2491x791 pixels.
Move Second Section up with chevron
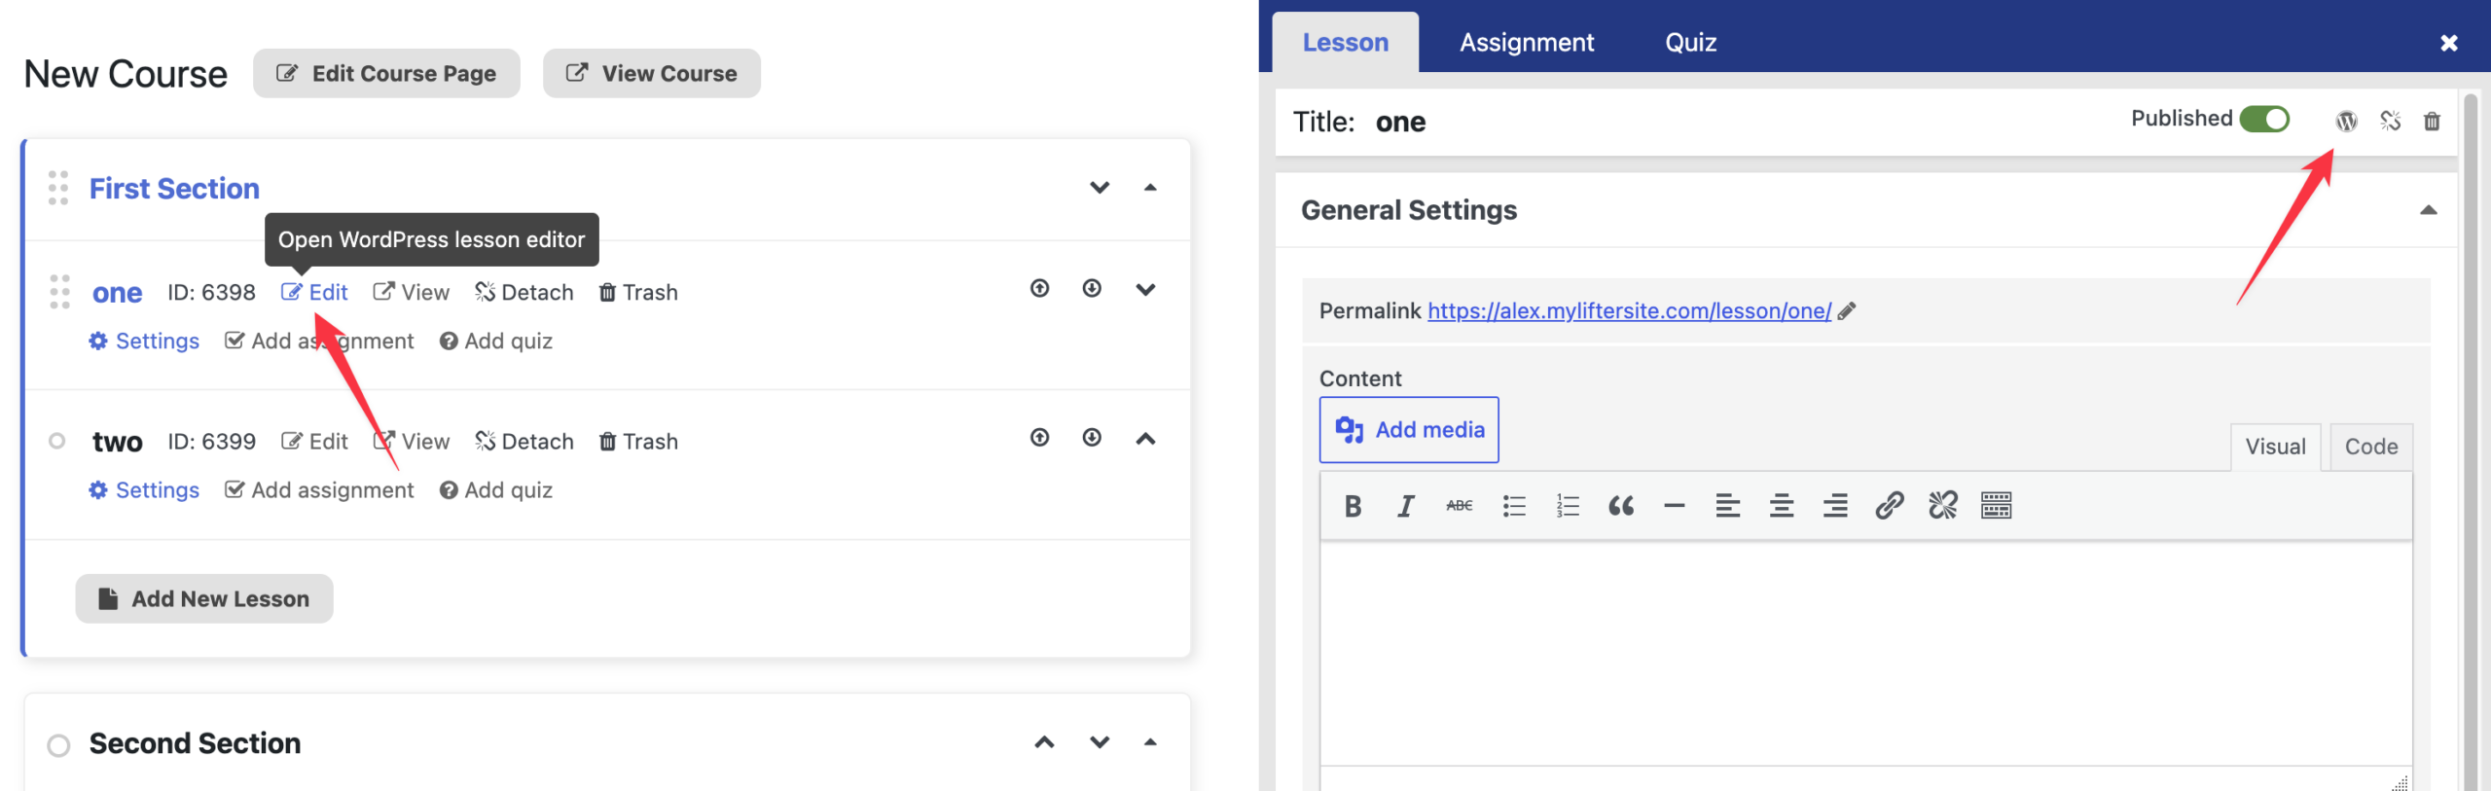click(1044, 742)
